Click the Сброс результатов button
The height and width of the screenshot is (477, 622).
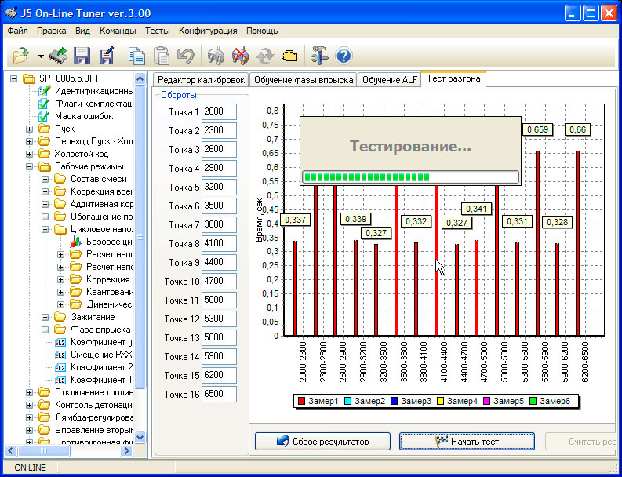[x=322, y=442]
